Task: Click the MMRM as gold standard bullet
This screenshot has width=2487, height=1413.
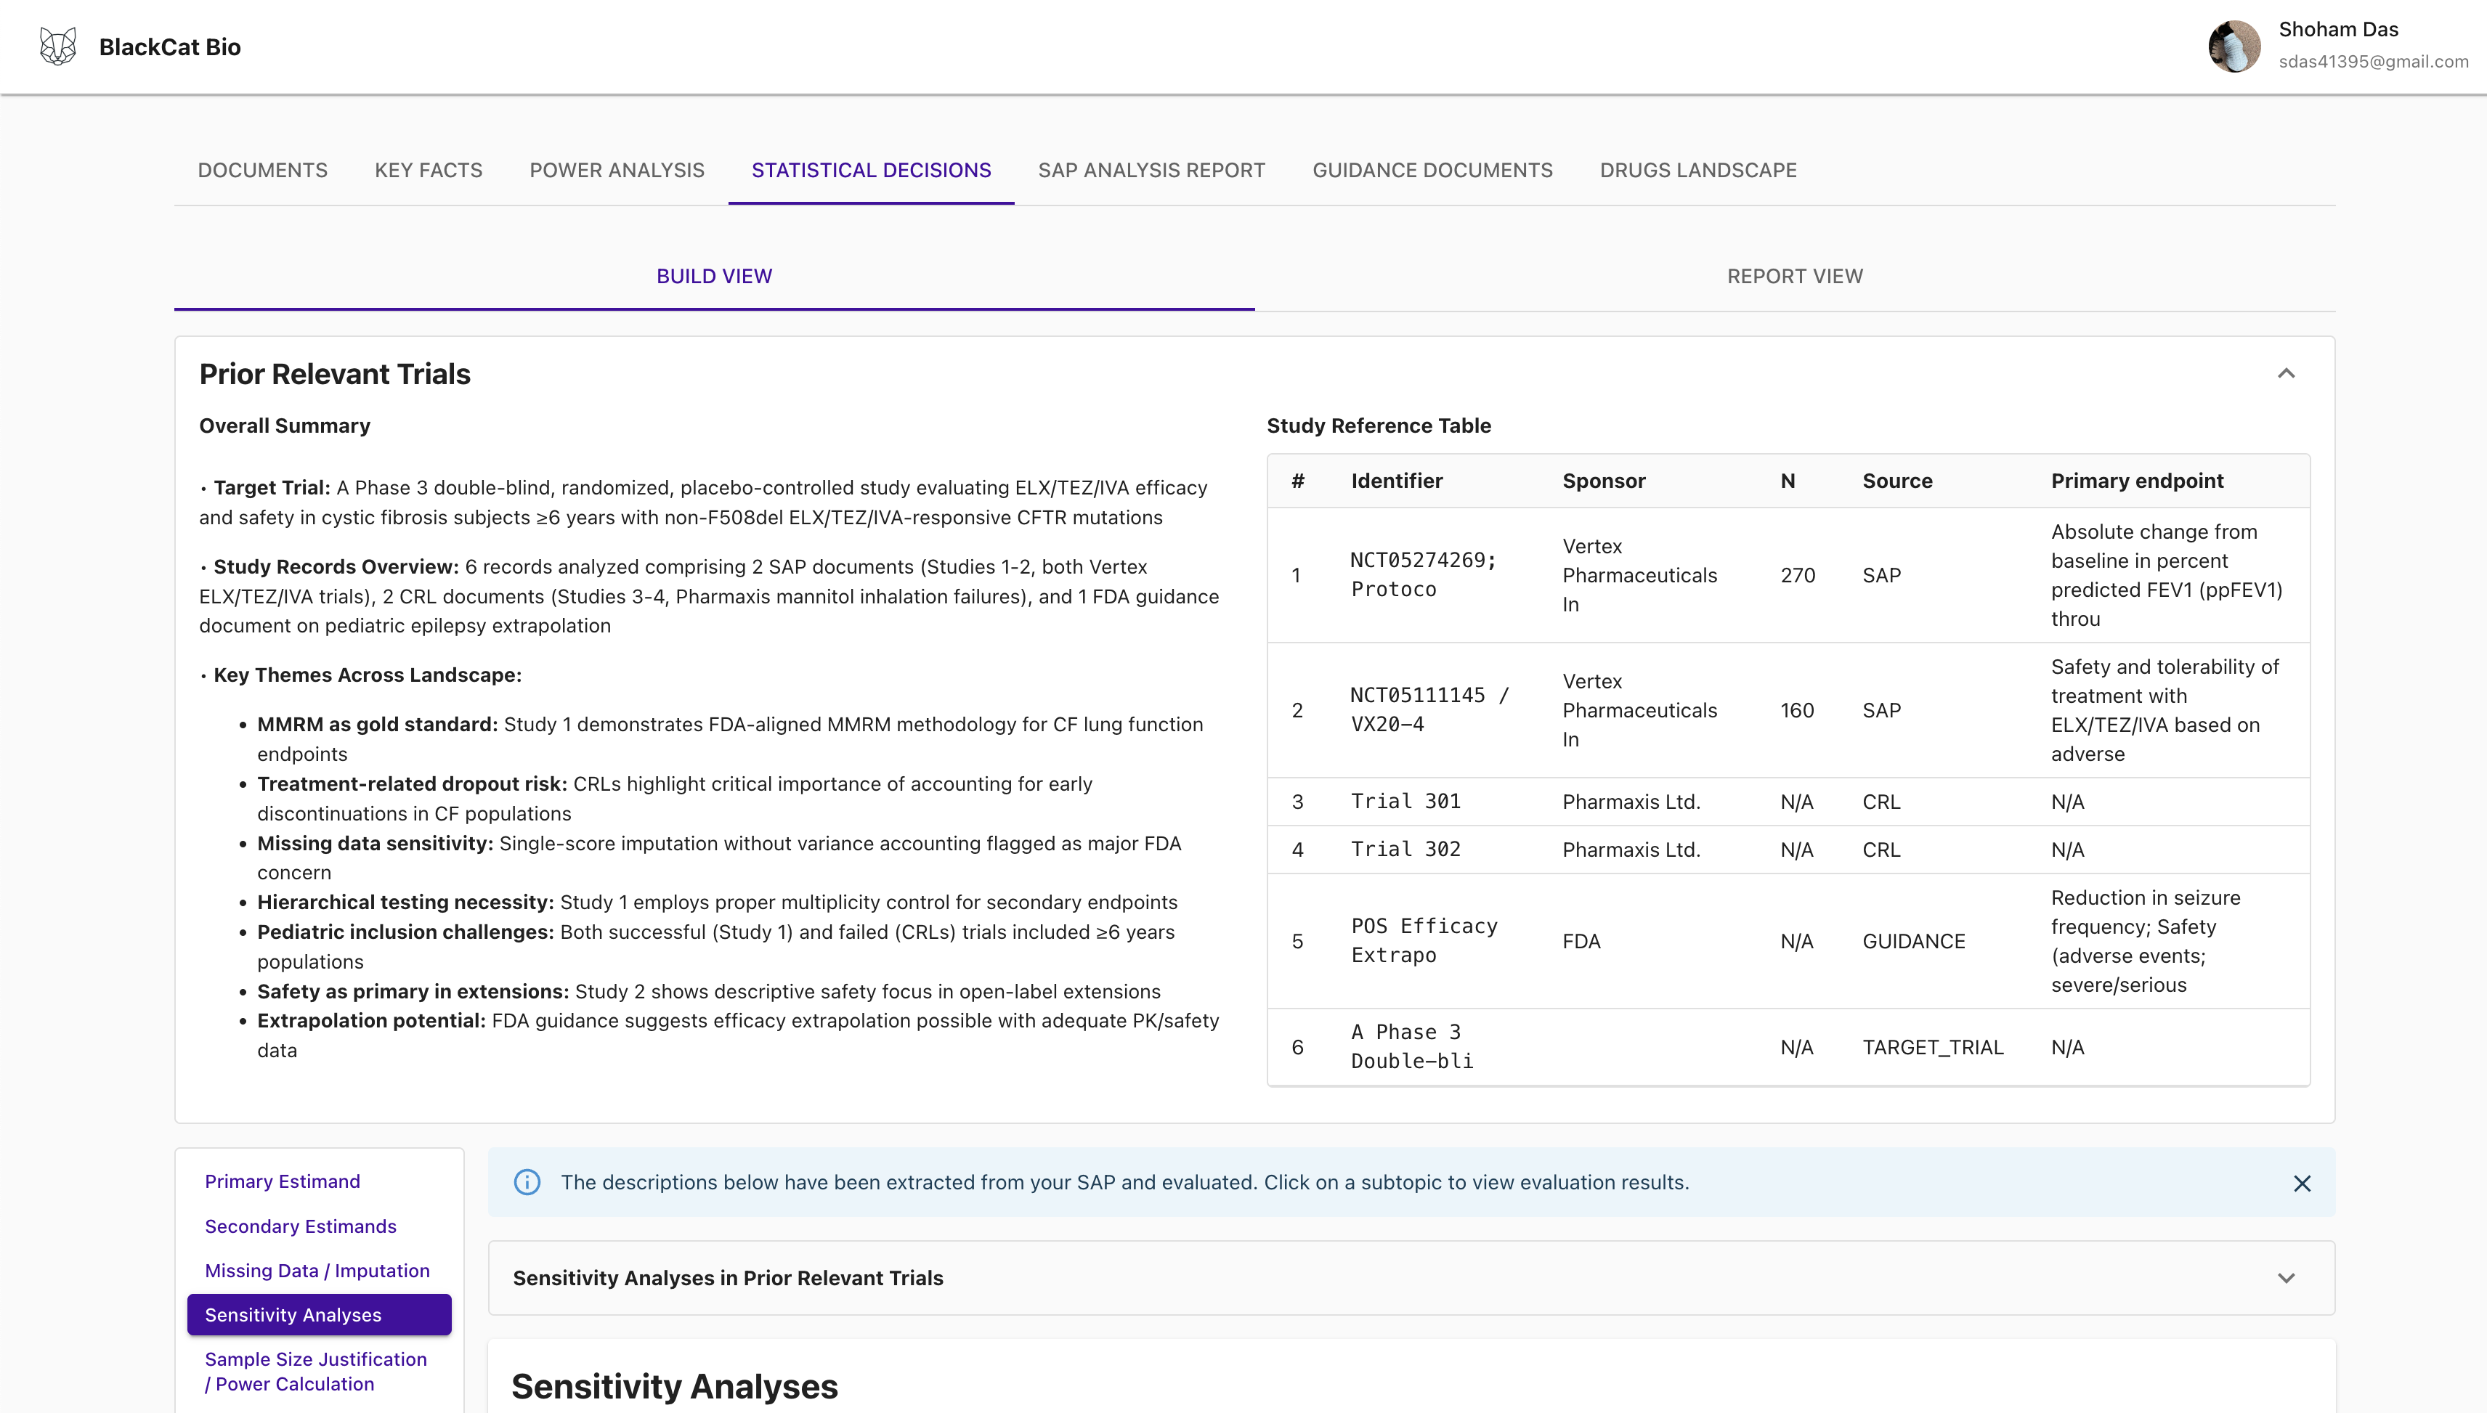Action: coord(730,738)
